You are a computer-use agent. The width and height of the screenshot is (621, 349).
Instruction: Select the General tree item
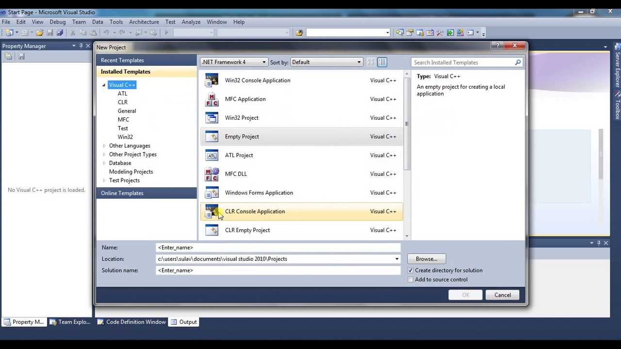[127, 111]
